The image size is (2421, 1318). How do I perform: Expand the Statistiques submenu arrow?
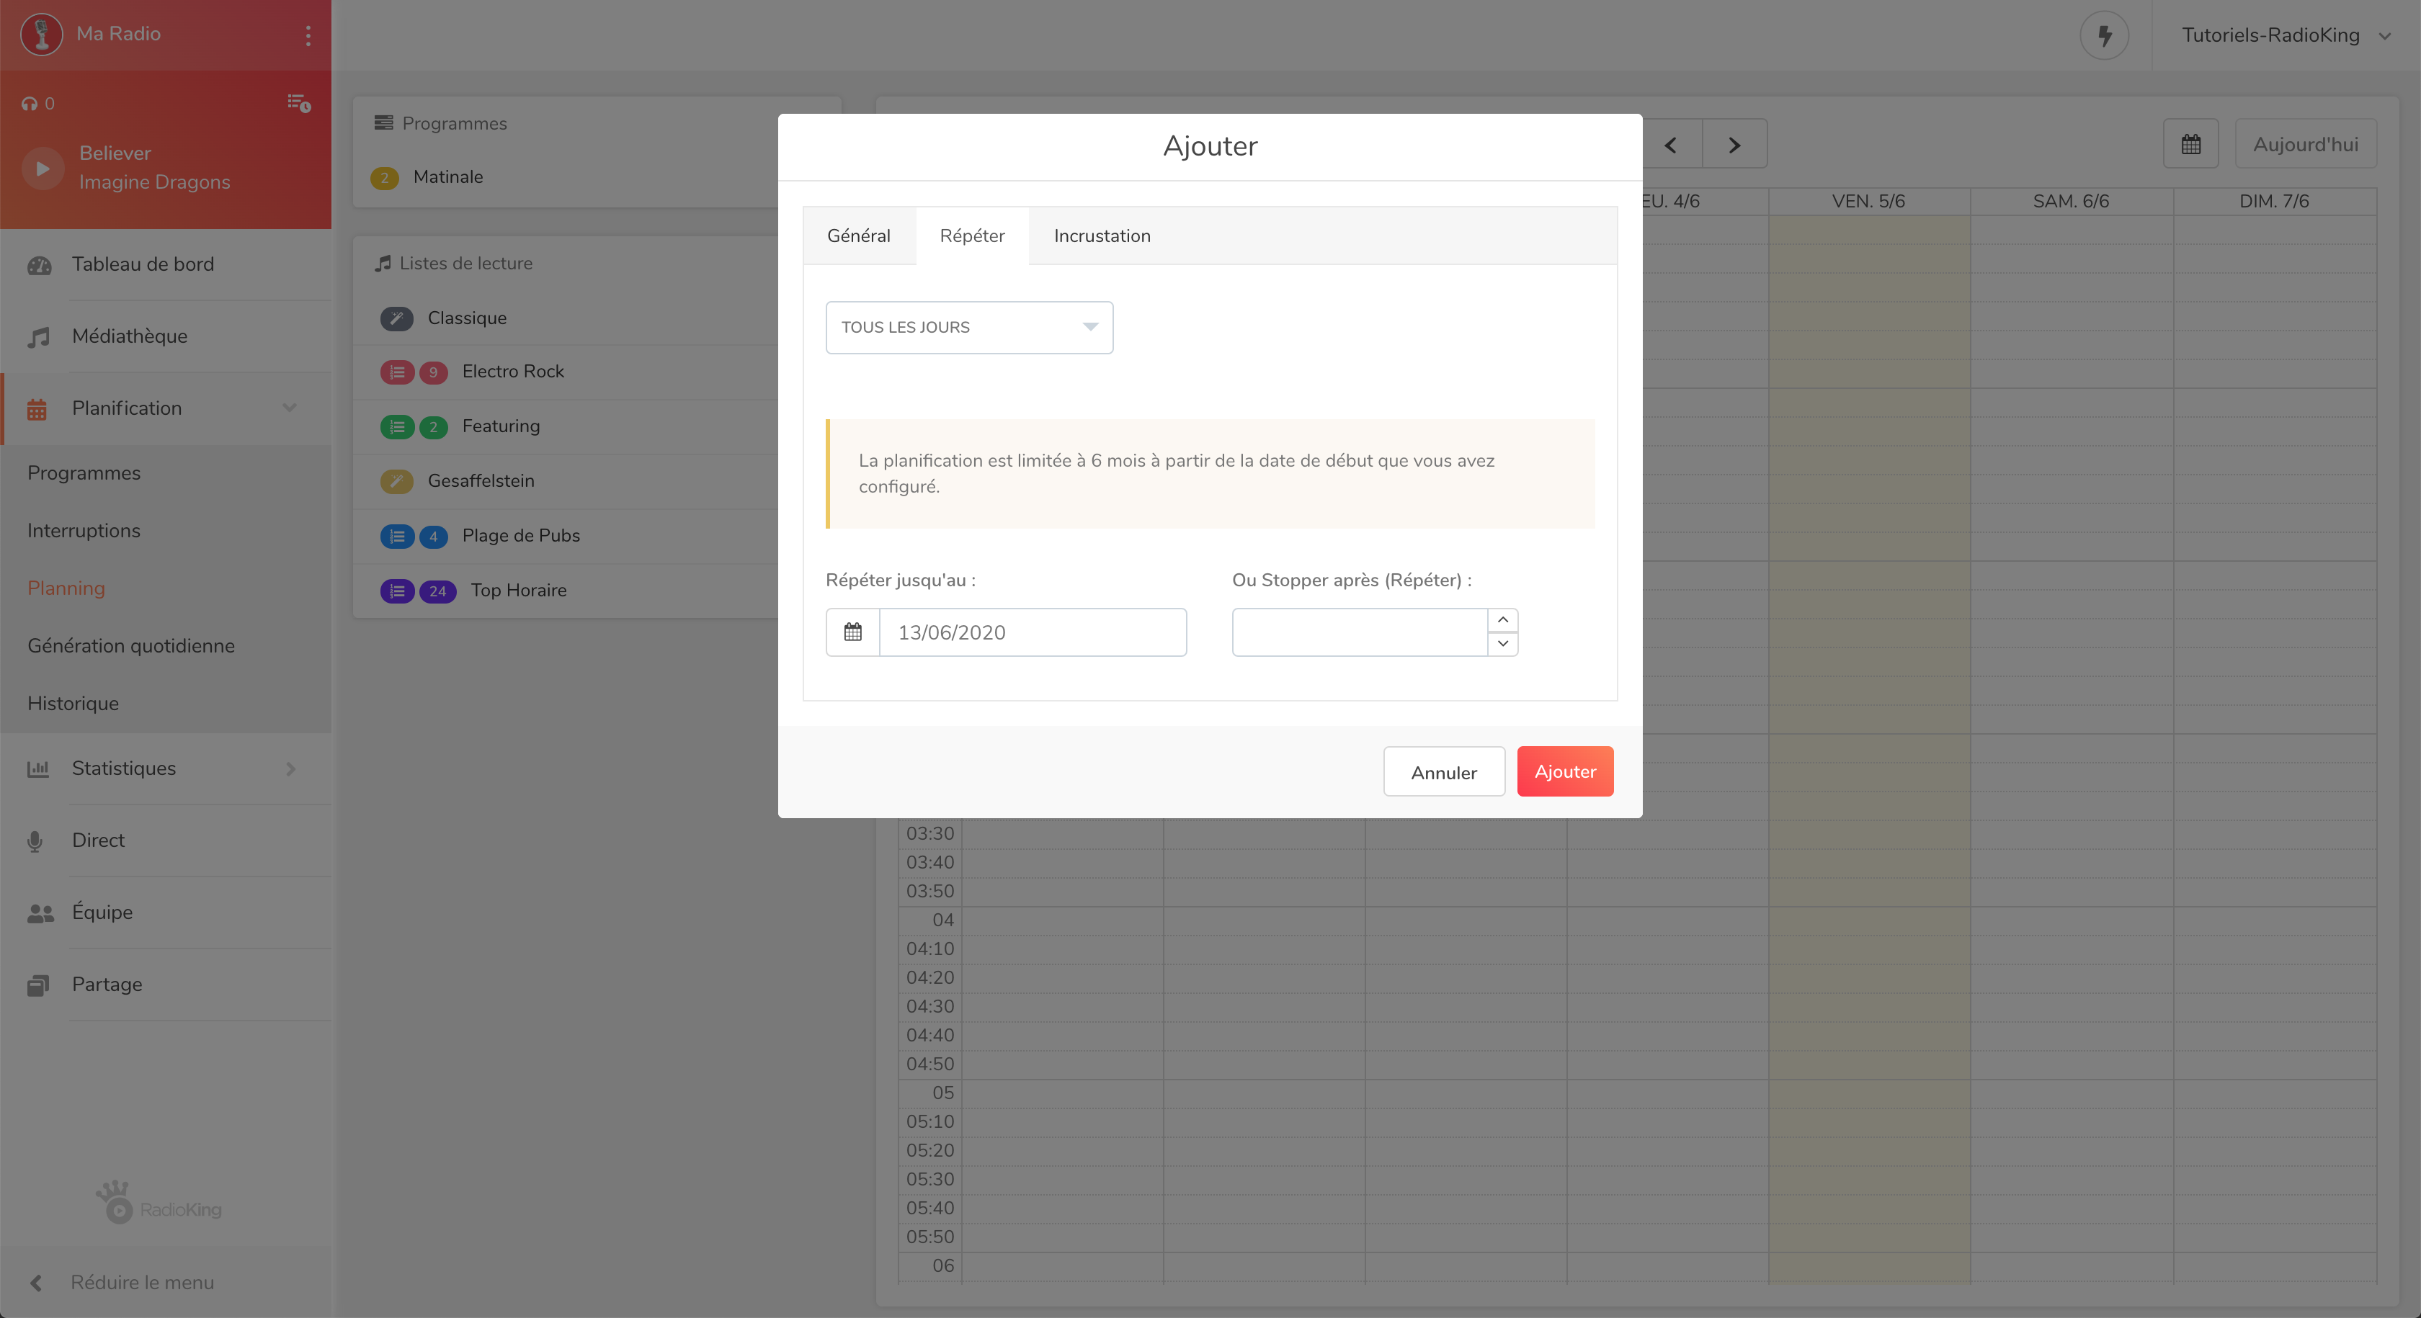click(x=290, y=768)
